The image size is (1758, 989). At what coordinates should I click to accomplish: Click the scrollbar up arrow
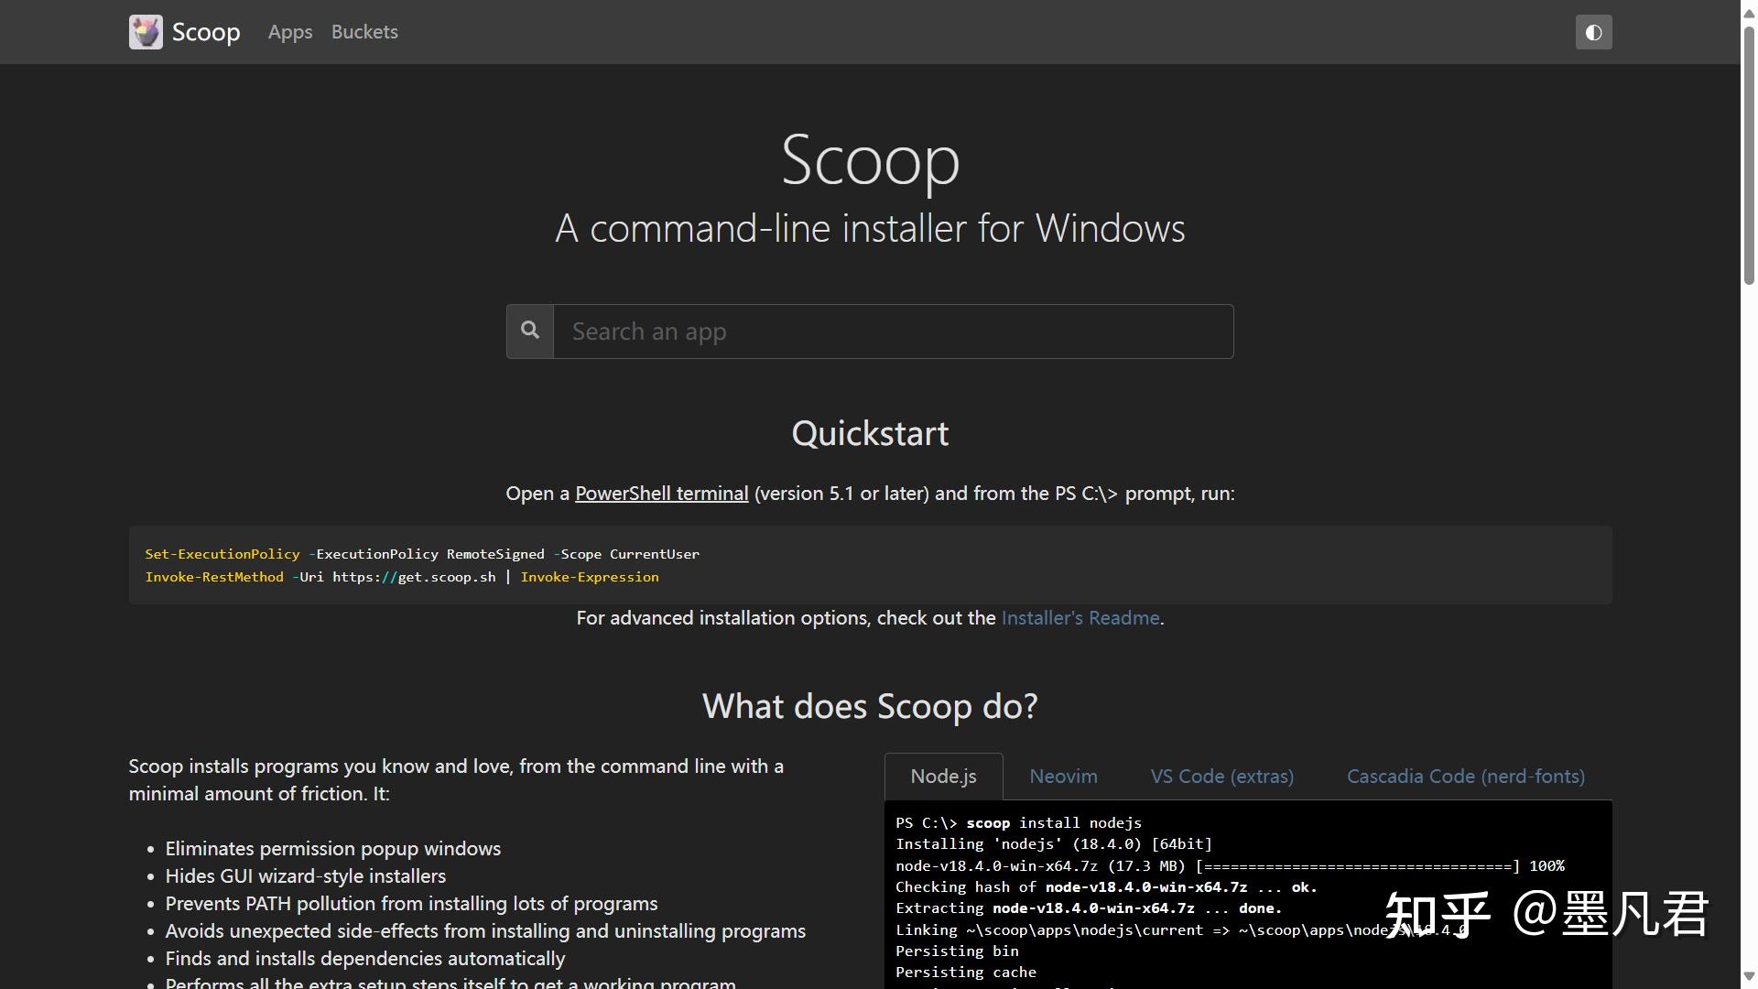click(1745, 11)
